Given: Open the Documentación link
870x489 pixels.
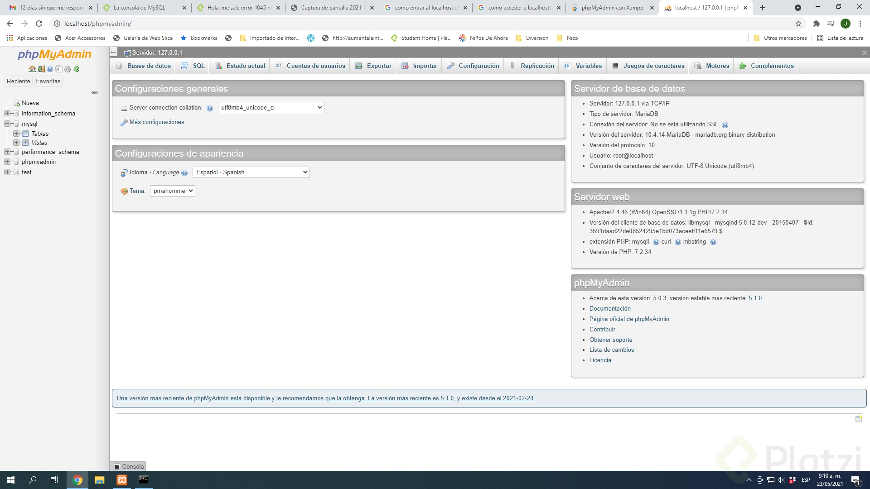Looking at the screenshot, I should coord(610,309).
